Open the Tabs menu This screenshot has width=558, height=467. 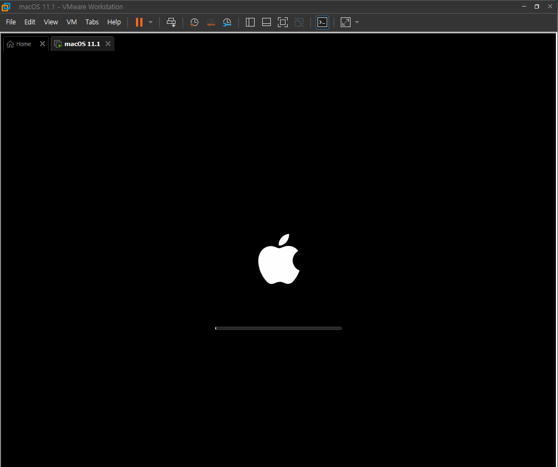(x=92, y=22)
